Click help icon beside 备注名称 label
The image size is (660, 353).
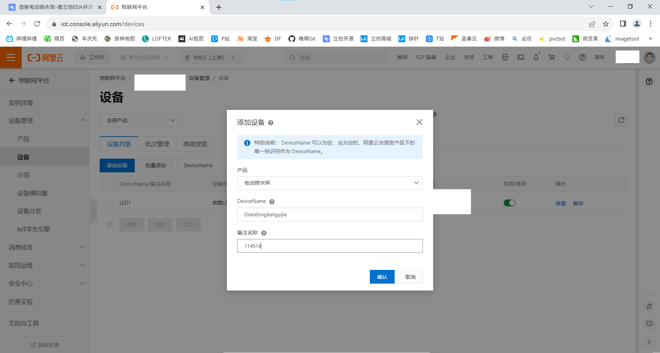[264, 233]
